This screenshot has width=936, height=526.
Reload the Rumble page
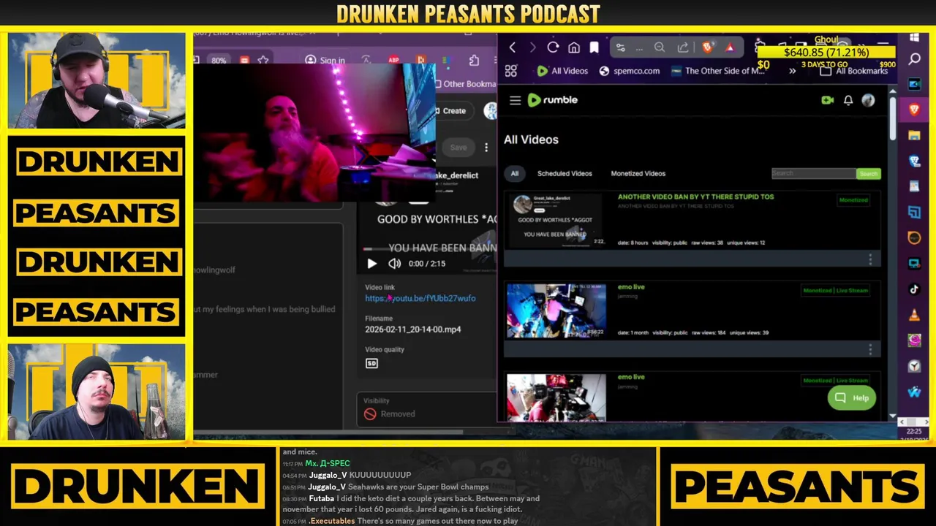pyautogui.click(x=553, y=47)
